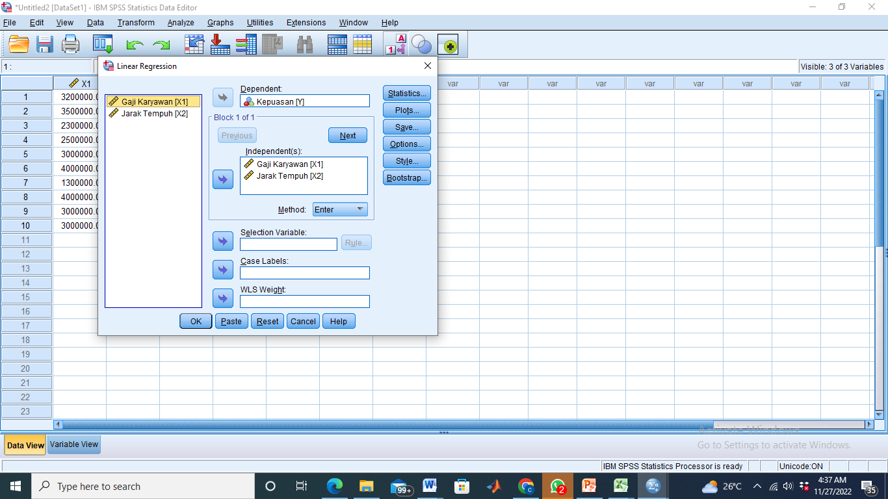
Task: Move variable to Selection Variable with arrow
Action: (x=223, y=241)
